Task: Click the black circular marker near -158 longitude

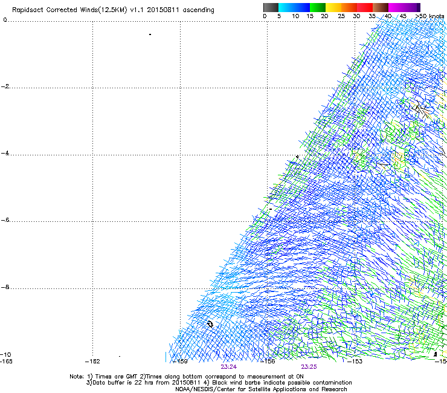Action: [210, 324]
